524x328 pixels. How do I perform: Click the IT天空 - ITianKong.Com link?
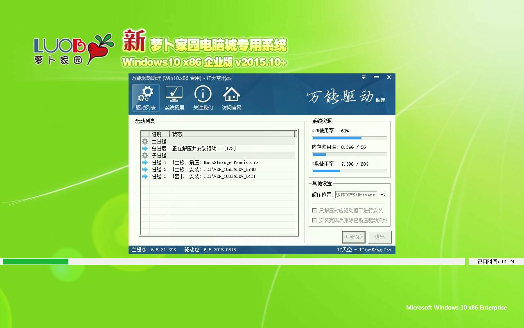click(364, 250)
